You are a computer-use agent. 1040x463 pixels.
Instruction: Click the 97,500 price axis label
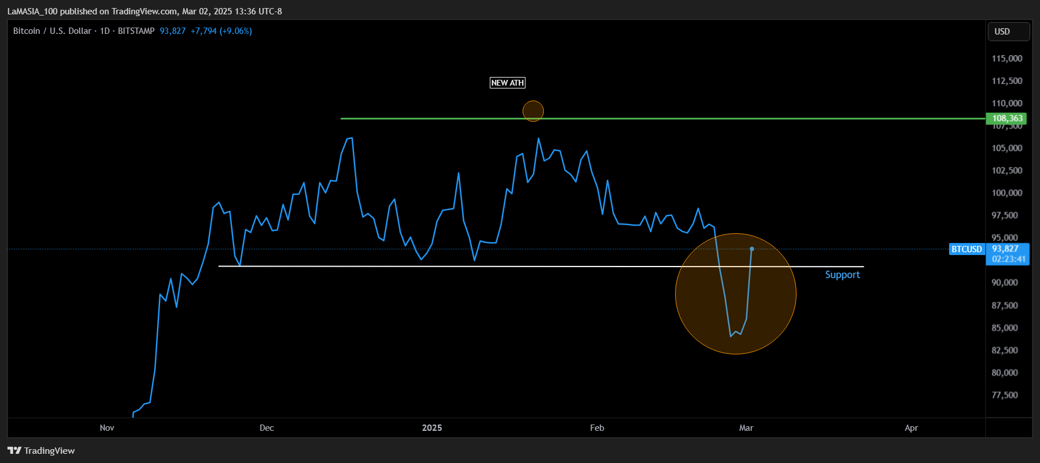pyautogui.click(x=1004, y=215)
